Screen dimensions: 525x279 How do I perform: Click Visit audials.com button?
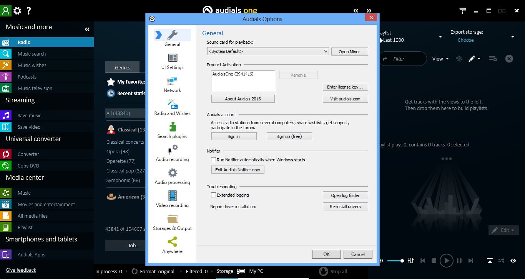tap(345, 99)
